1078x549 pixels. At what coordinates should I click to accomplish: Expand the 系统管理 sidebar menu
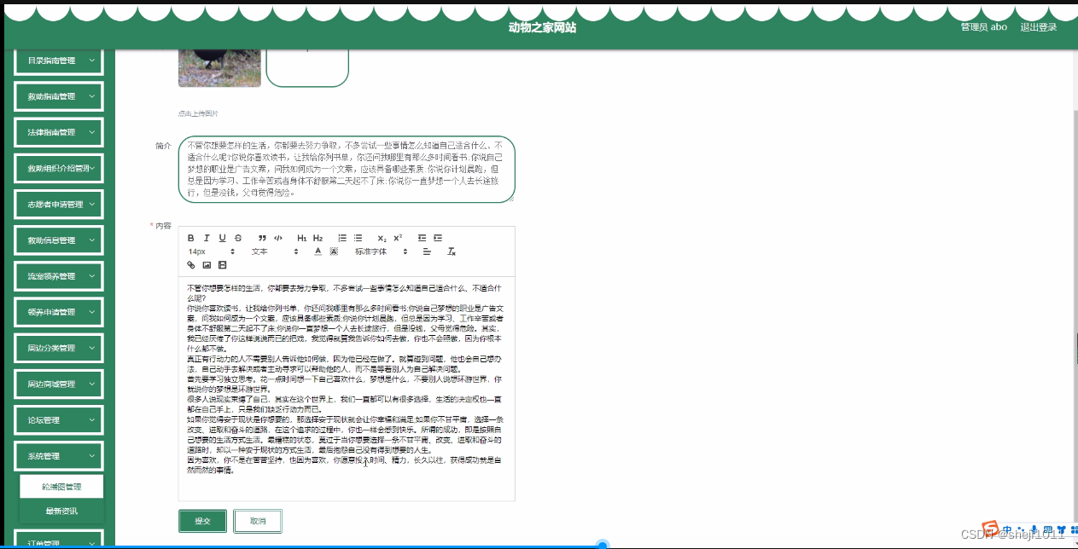[x=58, y=455]
